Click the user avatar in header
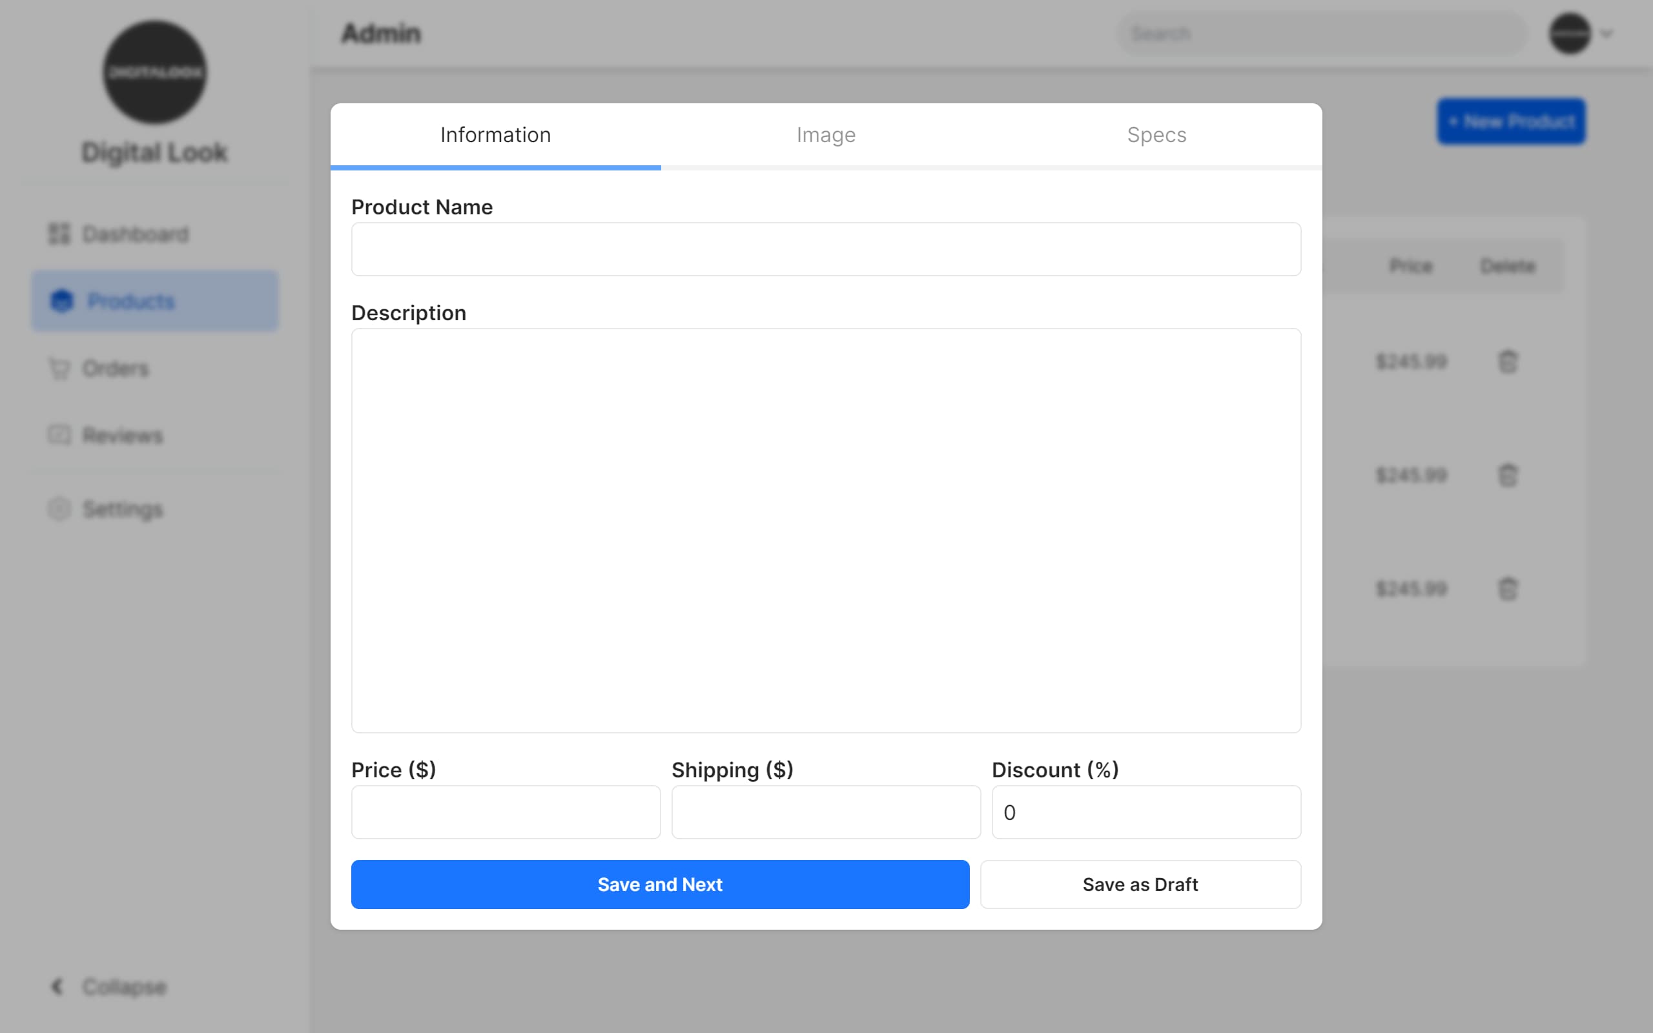Viewport: 1653px width, 1033px height. (x=1570, y=34)
